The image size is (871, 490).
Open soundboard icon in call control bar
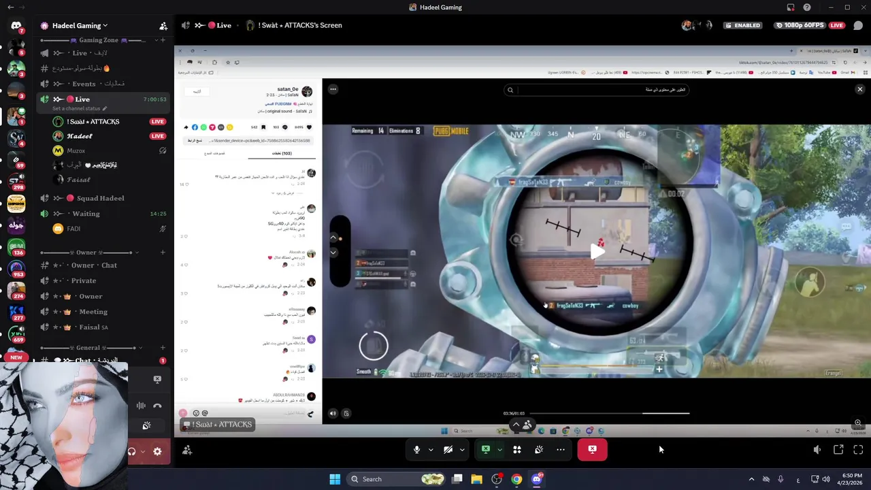(539, 450)
